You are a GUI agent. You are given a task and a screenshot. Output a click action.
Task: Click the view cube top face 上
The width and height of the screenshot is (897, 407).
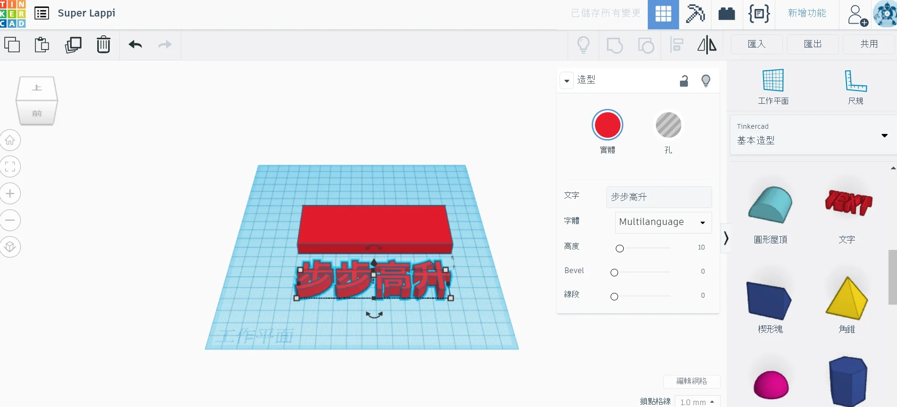[37, 88]
